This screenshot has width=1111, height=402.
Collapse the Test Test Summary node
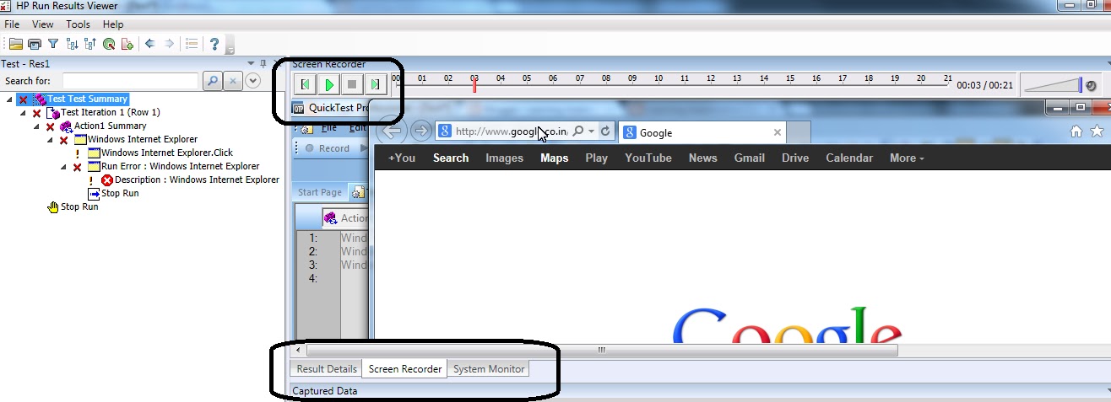(x=9, y=99)
